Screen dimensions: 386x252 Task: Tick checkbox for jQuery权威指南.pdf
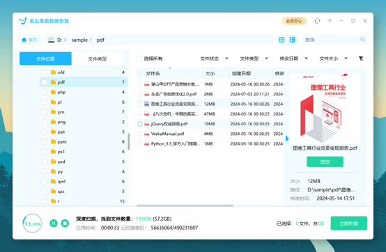139,124
